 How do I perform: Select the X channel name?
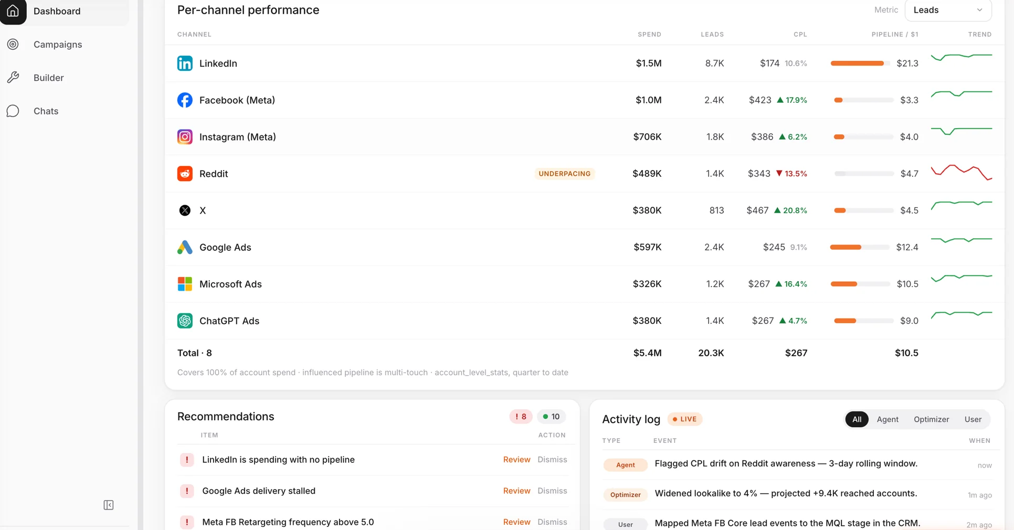click(203, 210)
